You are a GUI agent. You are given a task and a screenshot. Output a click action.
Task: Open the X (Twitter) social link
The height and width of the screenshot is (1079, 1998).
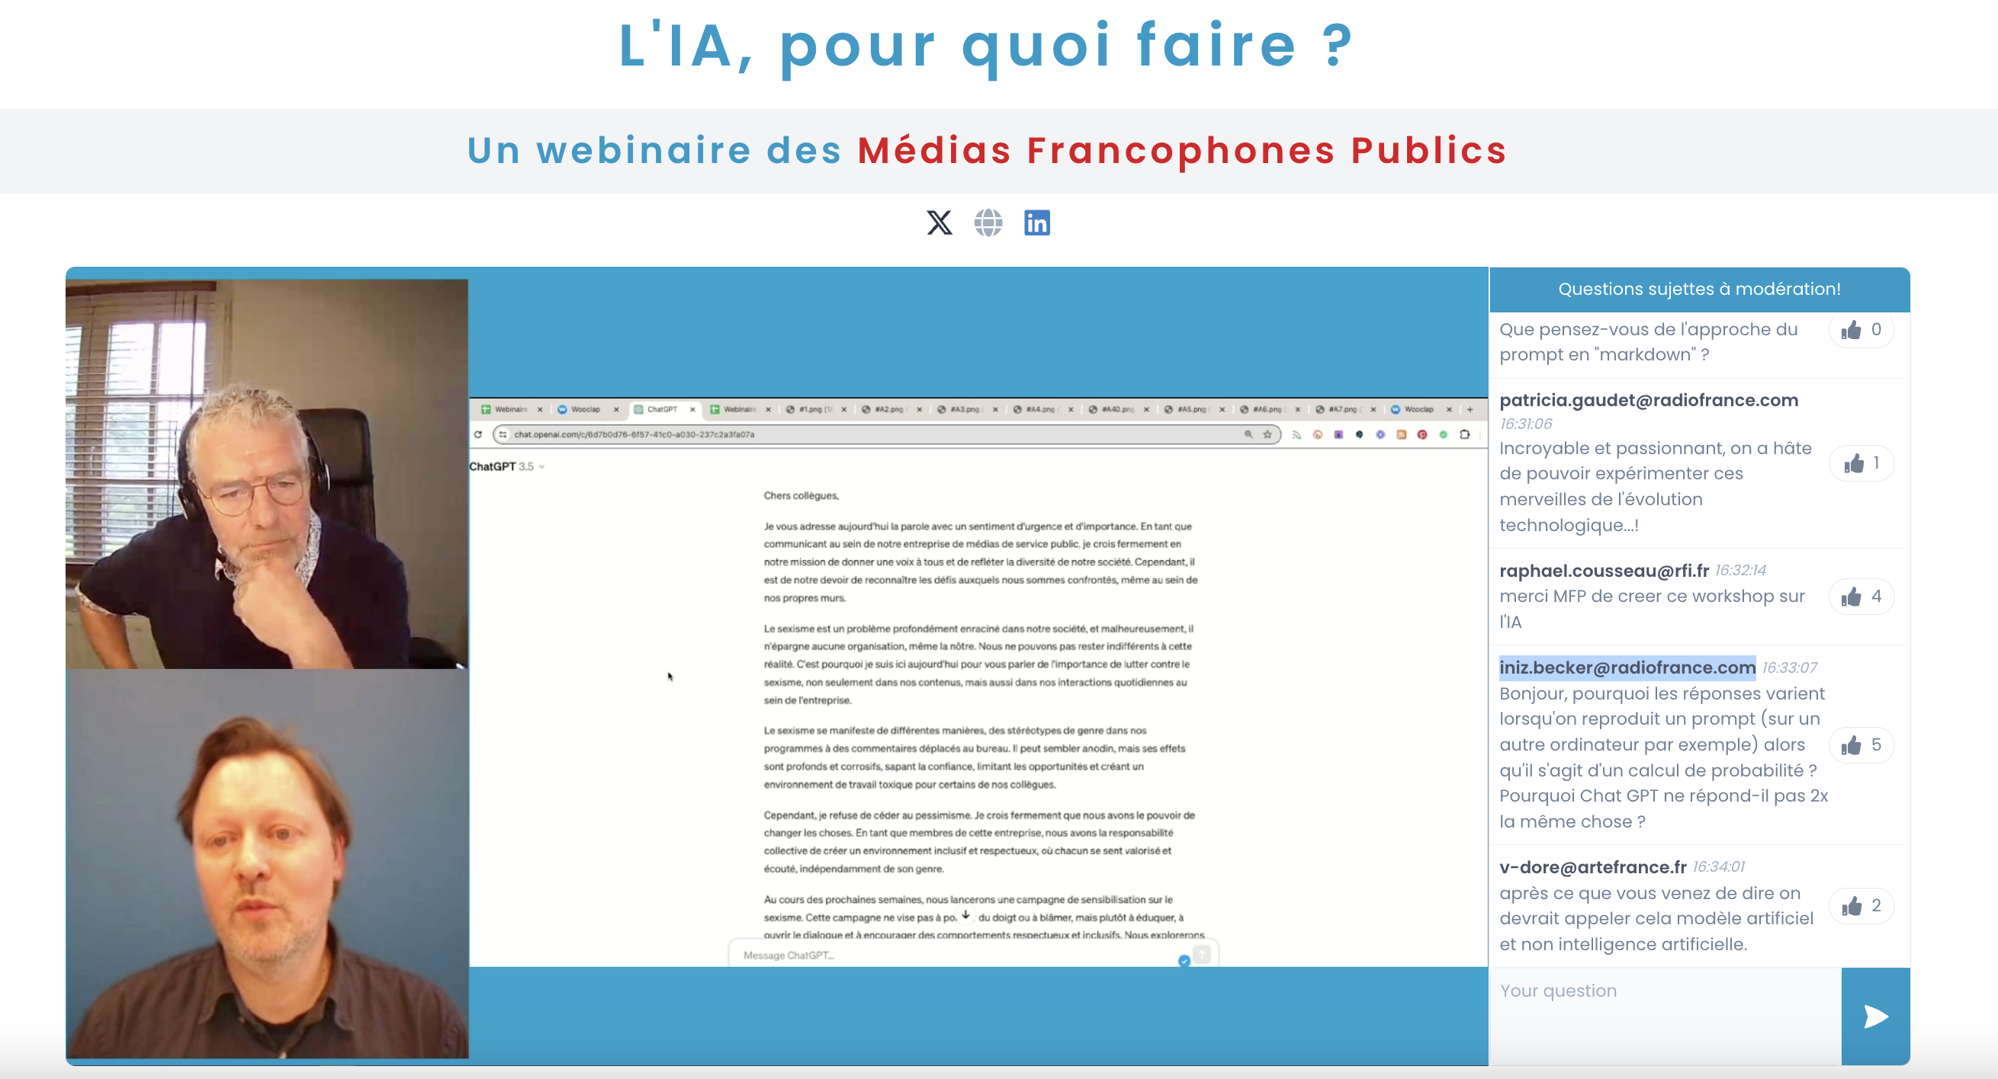coord(940,223)
